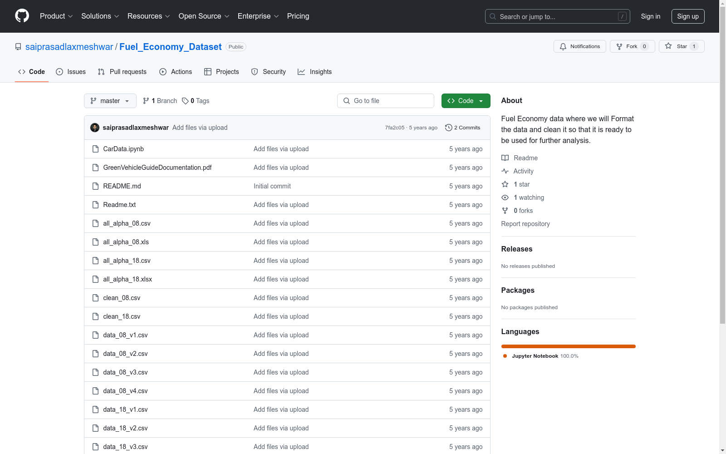Viewport: 726px width, 454px height.
Task: Expand the Open Source menu
Action: 204,16
